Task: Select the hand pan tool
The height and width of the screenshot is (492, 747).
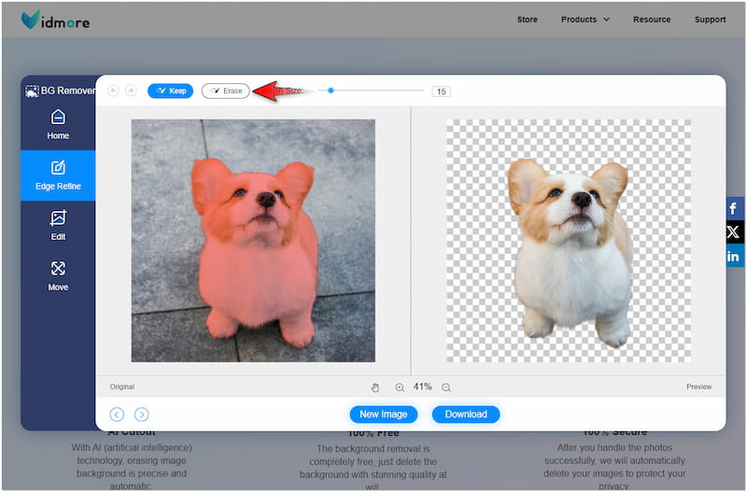Action: pyautogui.click(x=375, y=387)
